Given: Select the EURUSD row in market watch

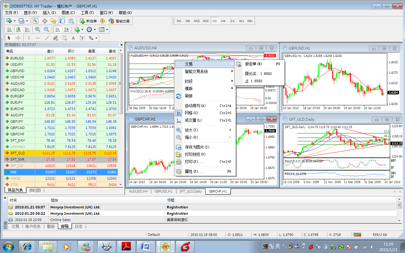Looking at the screenshot, I should point(61,58).
